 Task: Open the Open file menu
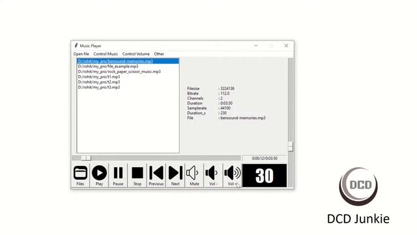point(81,54)
